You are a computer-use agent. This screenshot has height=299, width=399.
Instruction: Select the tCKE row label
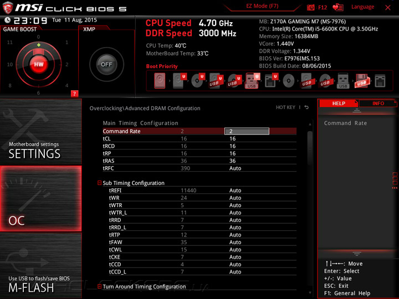115,257
